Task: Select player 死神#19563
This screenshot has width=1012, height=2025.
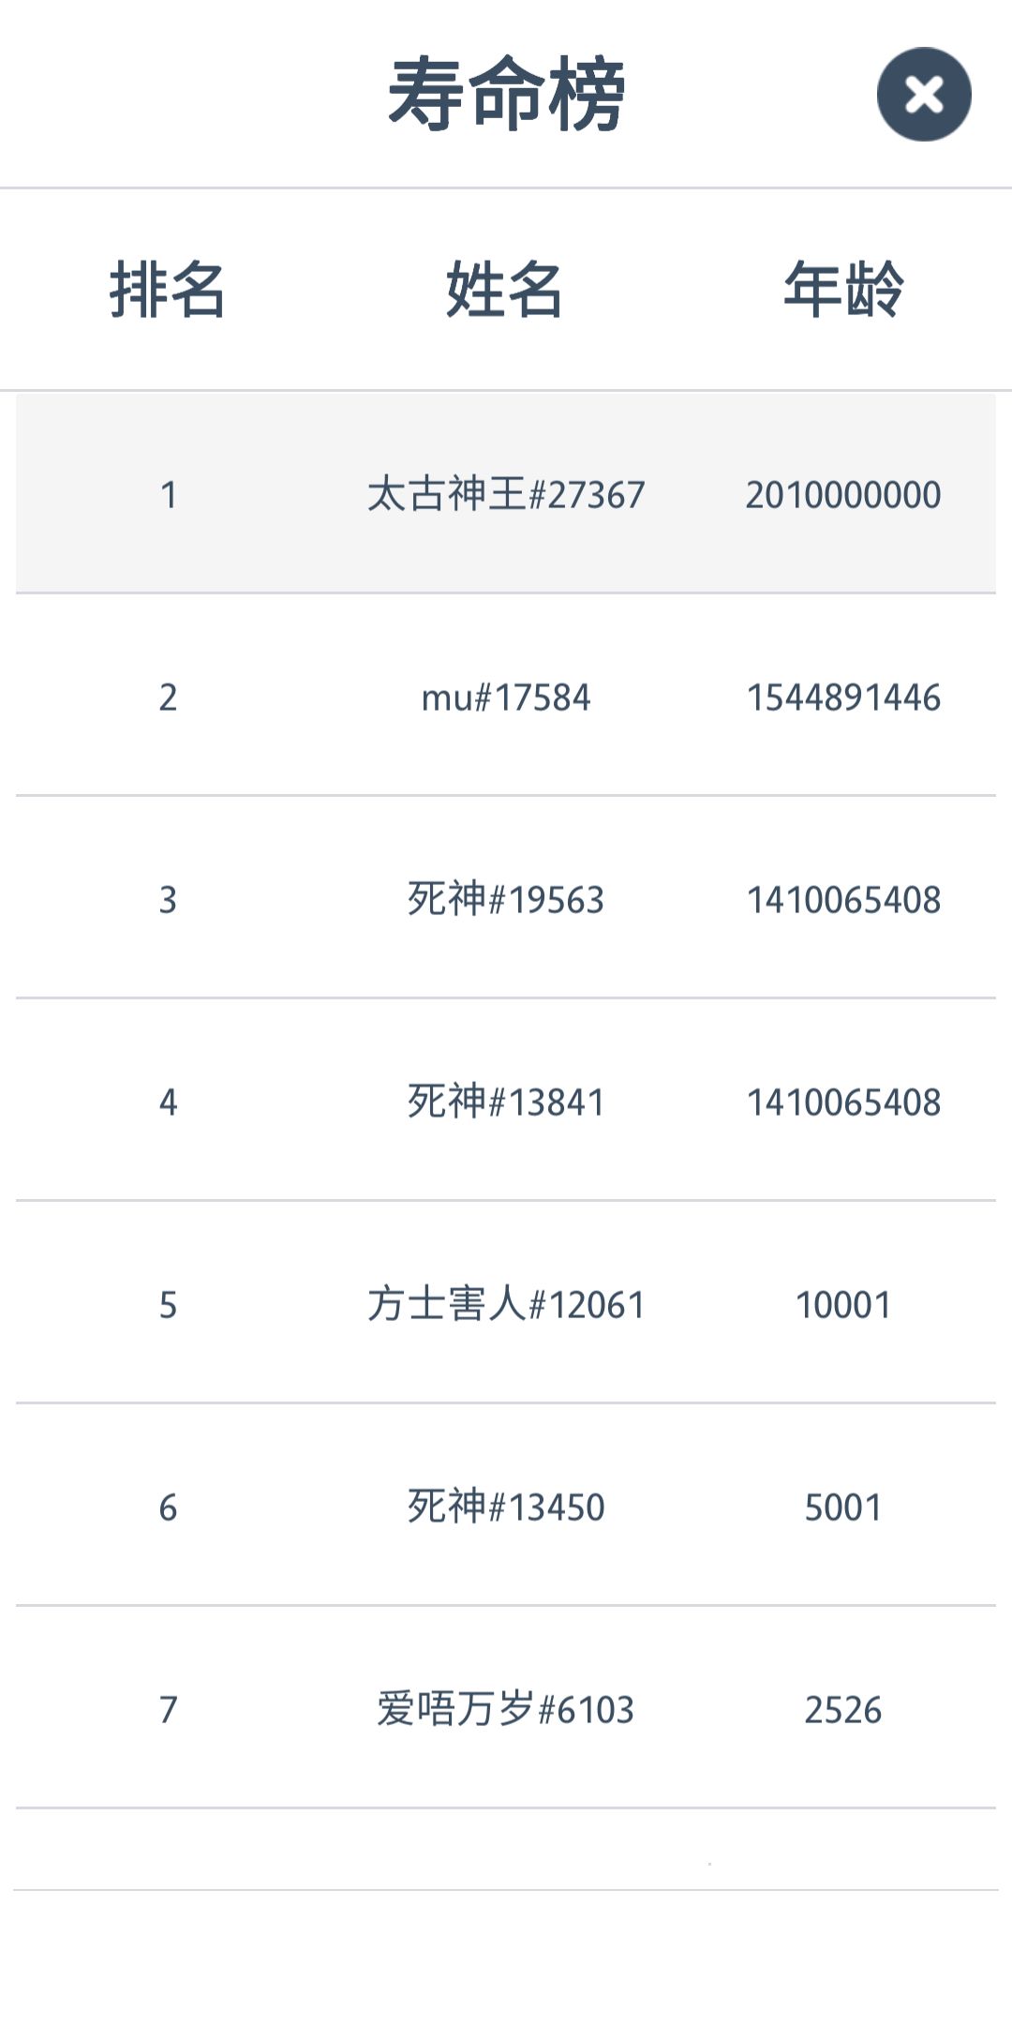Action: tap(506, 899)
